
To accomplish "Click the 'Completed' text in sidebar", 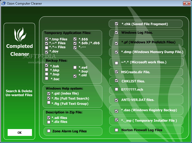I will 20,46.
